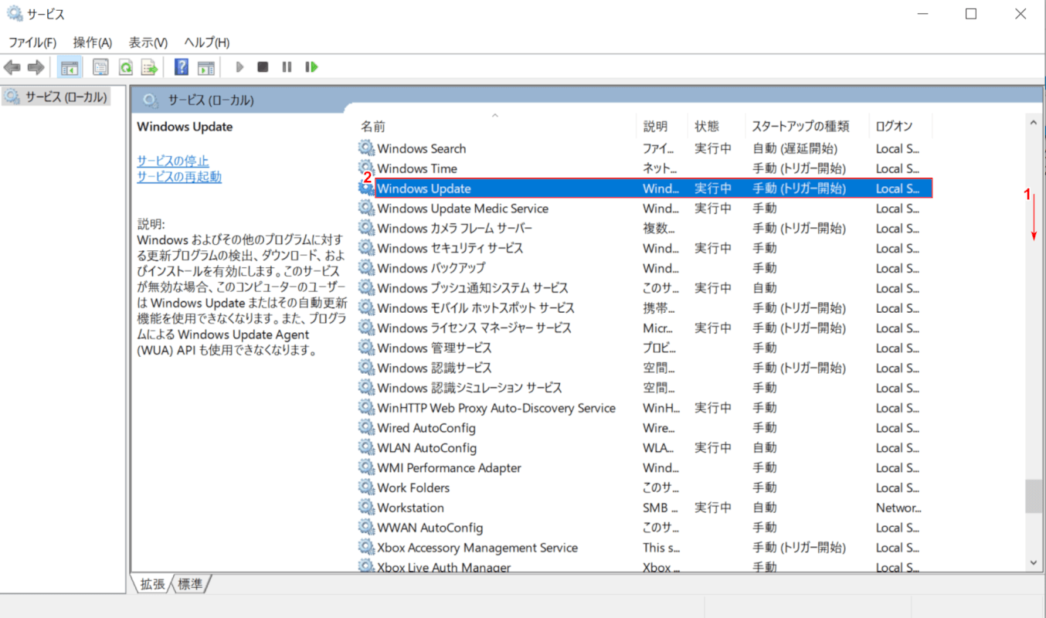The width and height of the screenshot is (1046, 618).
Task: Click the Restart Service toolbar icon
Action: pyautogui.click(x=311, y=67)
